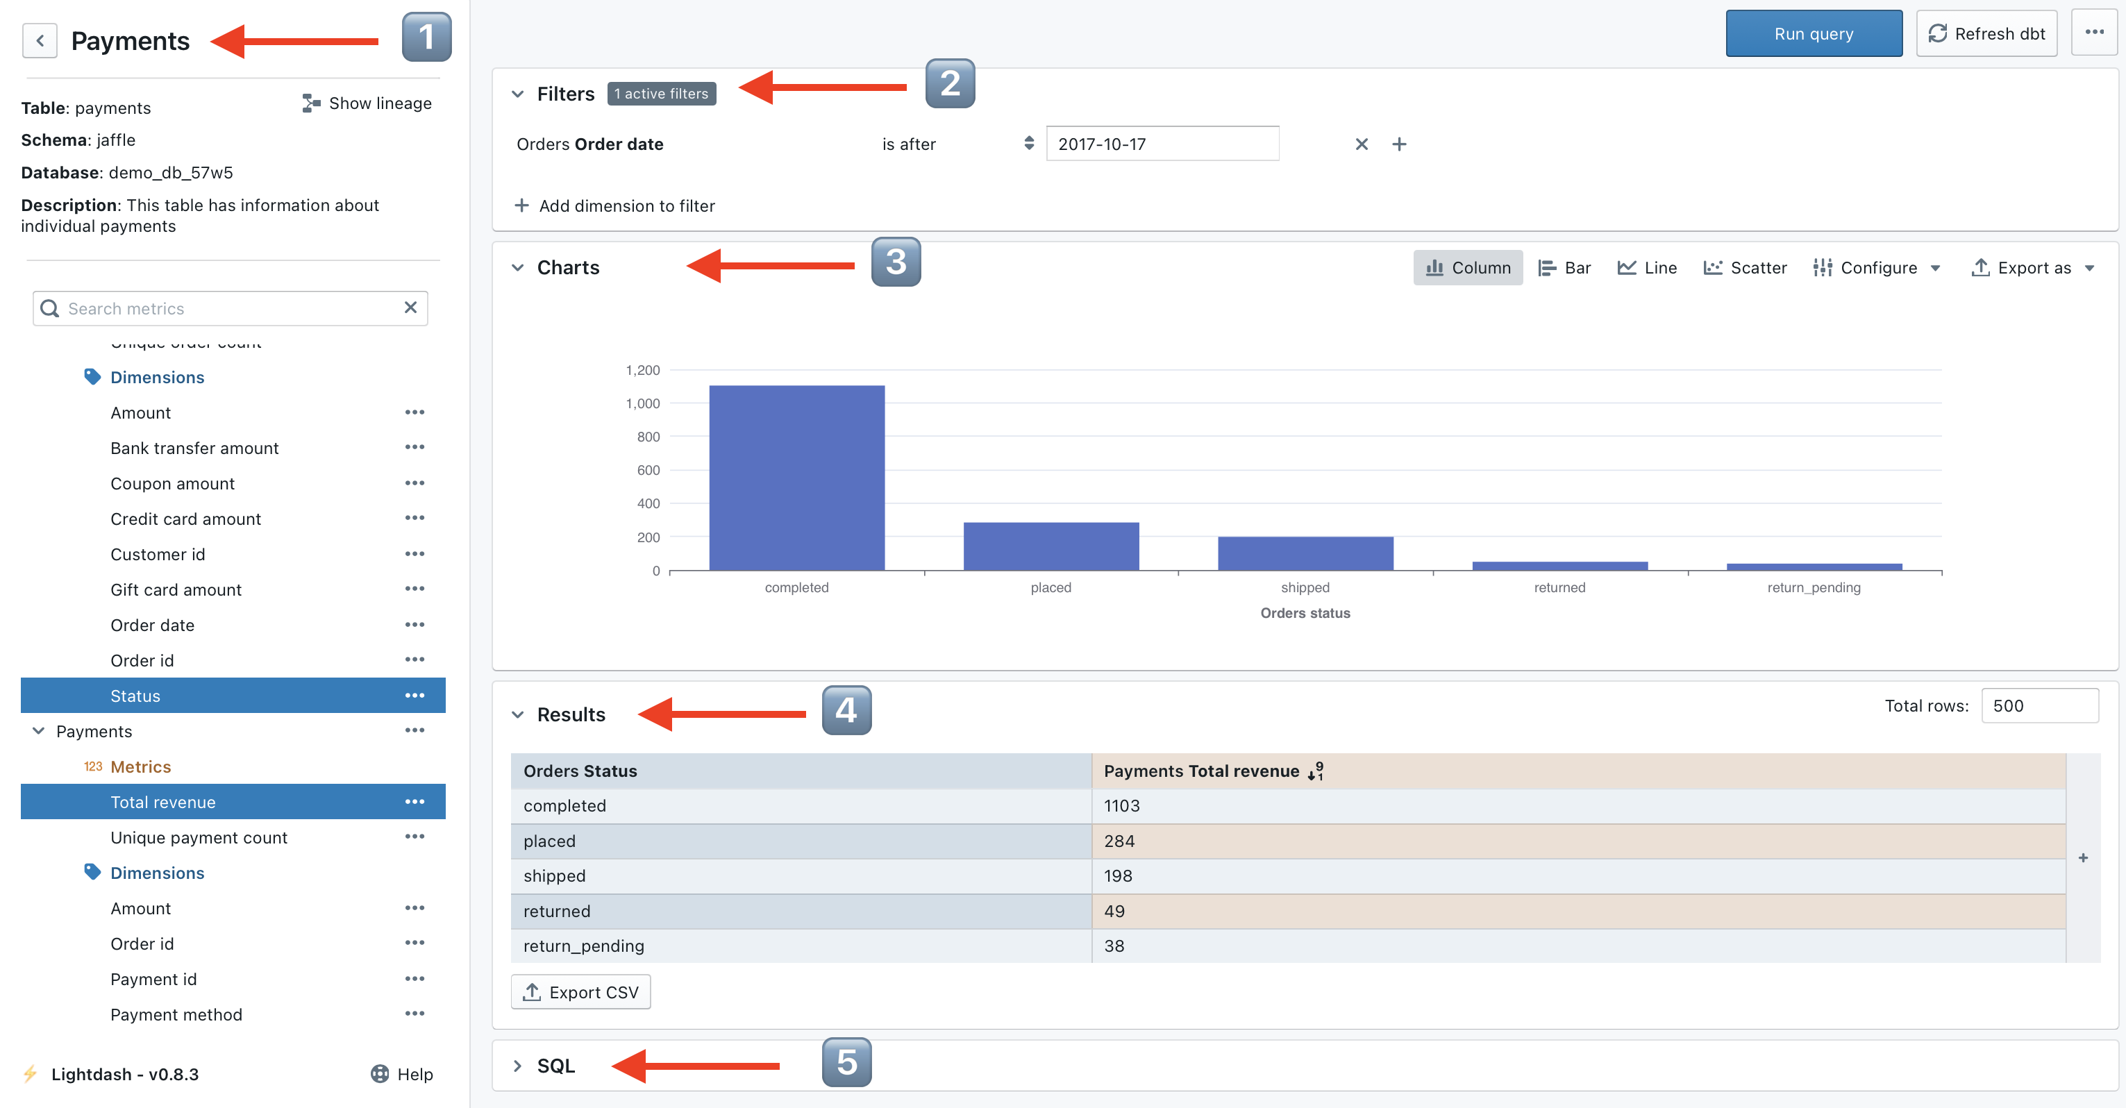2126x1108 pixels.
Task: Toggle the Total revenue metric selection
Action: (x=163, y=802)
